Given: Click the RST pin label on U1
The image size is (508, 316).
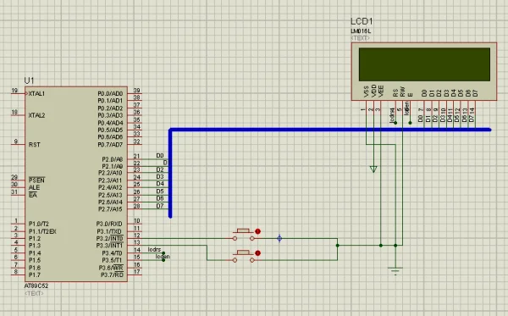Looking at the screenshot, I should [35, 145].
